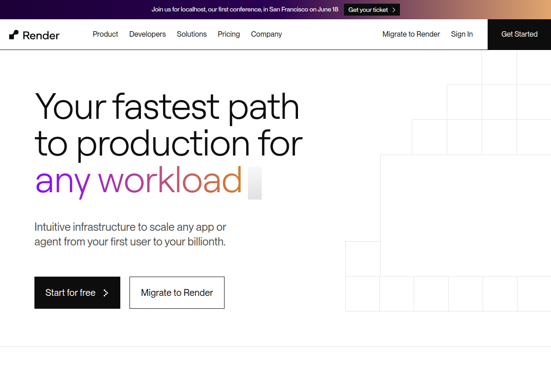551x367 pixels.
Task: Click the arrow icon in Get your ticket
Action: click(x=394, y=10)
